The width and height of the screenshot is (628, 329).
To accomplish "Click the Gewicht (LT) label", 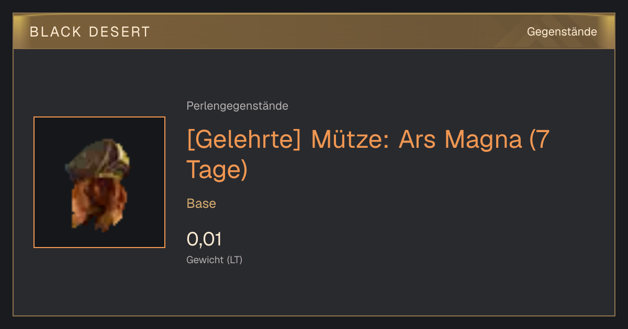I will (x=215, y=260).
